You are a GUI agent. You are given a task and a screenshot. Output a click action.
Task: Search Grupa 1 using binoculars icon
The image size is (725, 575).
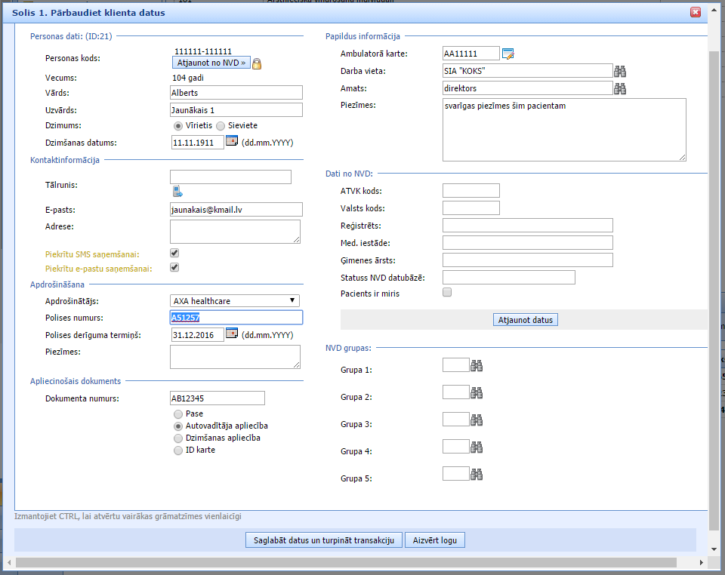pos(477,366)
